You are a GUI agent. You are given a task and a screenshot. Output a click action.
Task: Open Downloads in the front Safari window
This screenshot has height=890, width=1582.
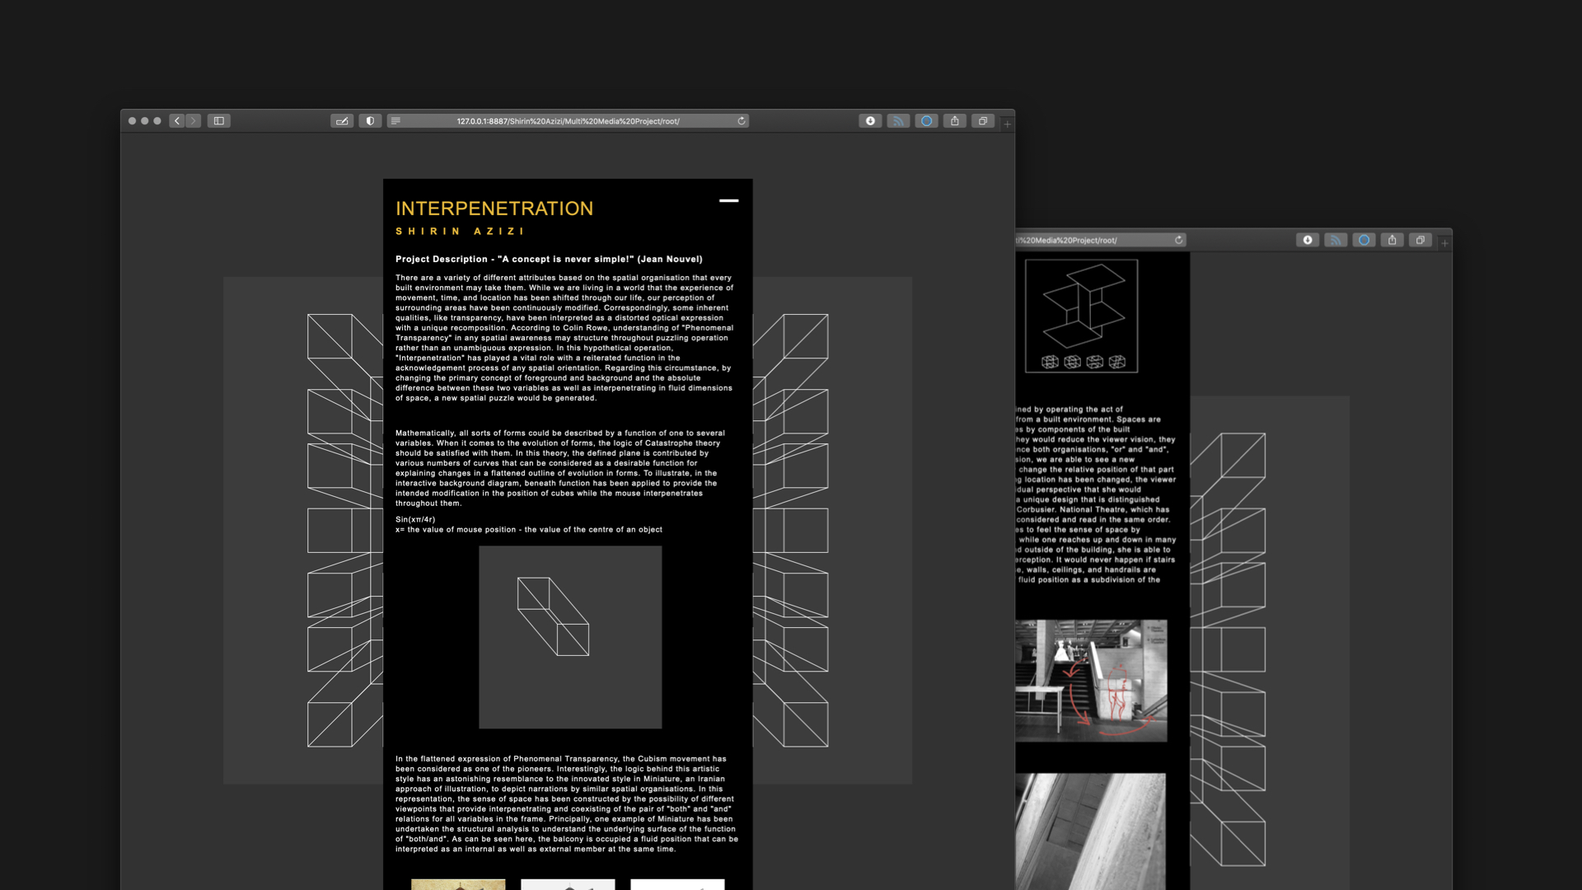870,121
